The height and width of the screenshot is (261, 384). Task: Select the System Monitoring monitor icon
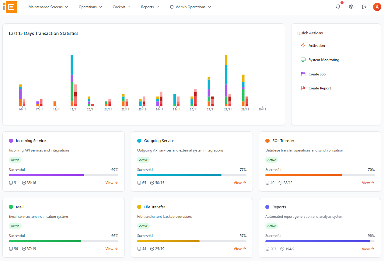coord(303,60)
